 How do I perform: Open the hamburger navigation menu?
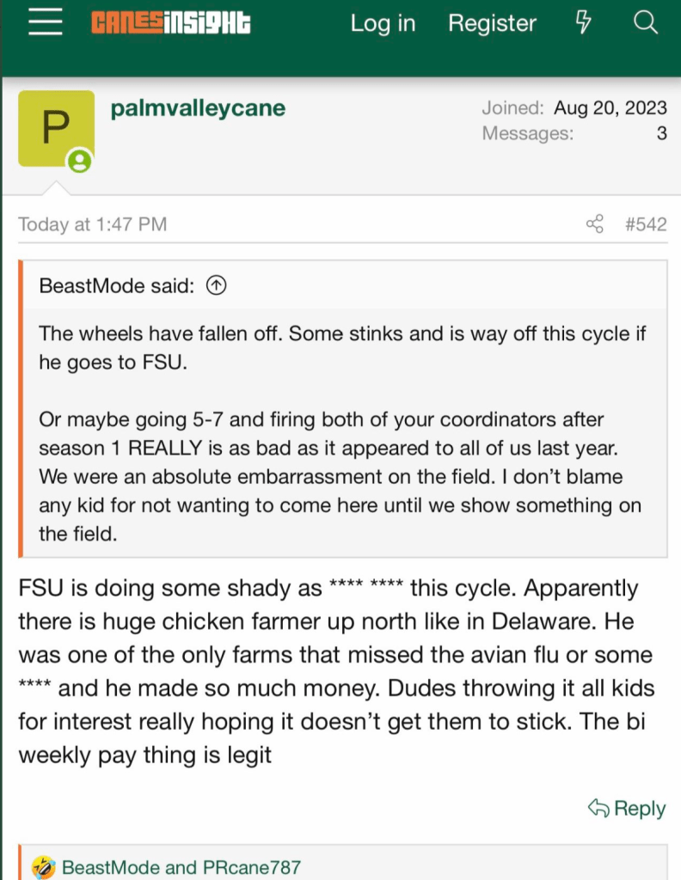(x=46, y=23)
